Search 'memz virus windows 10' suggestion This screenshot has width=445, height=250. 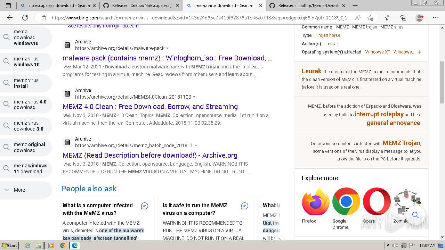(x=26, y=62)
